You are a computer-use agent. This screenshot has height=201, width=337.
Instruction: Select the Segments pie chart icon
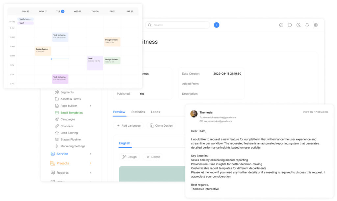coord(57,92)
